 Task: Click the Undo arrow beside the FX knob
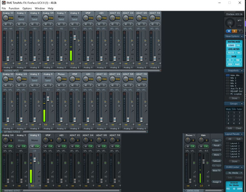[239, 20]
